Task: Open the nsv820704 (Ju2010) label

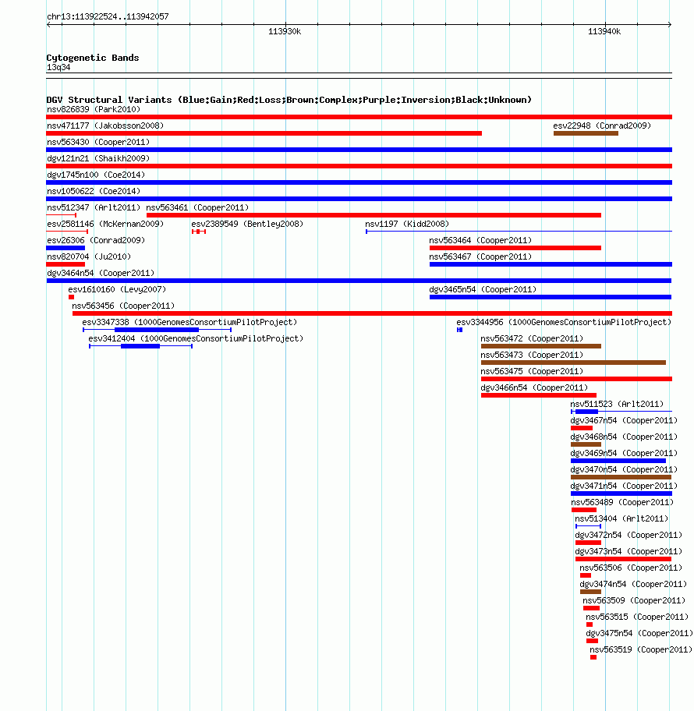Action: 89,256
